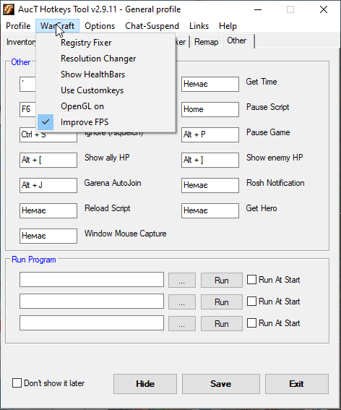341x410 pixels.
Task: Open the Links menu
Action: (x=199, y=26)
